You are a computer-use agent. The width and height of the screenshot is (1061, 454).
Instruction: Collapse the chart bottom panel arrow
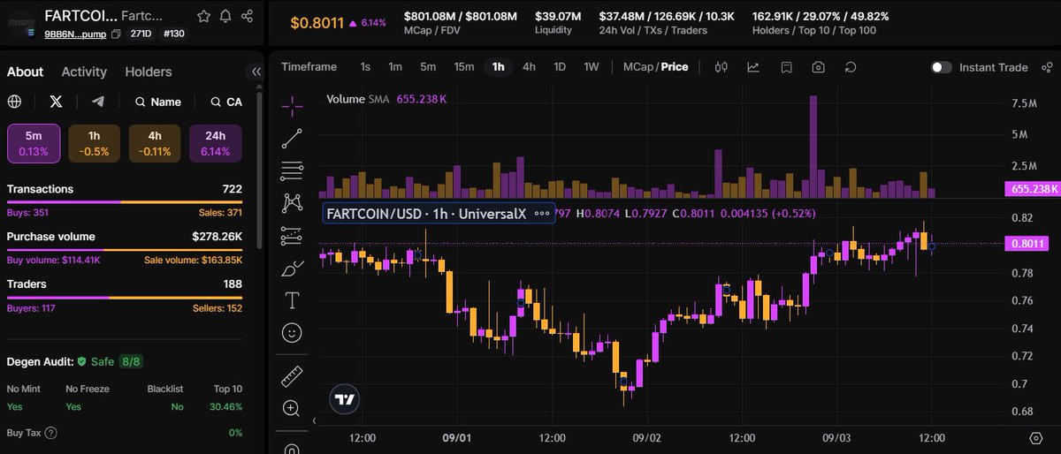[x=315, y=421]
